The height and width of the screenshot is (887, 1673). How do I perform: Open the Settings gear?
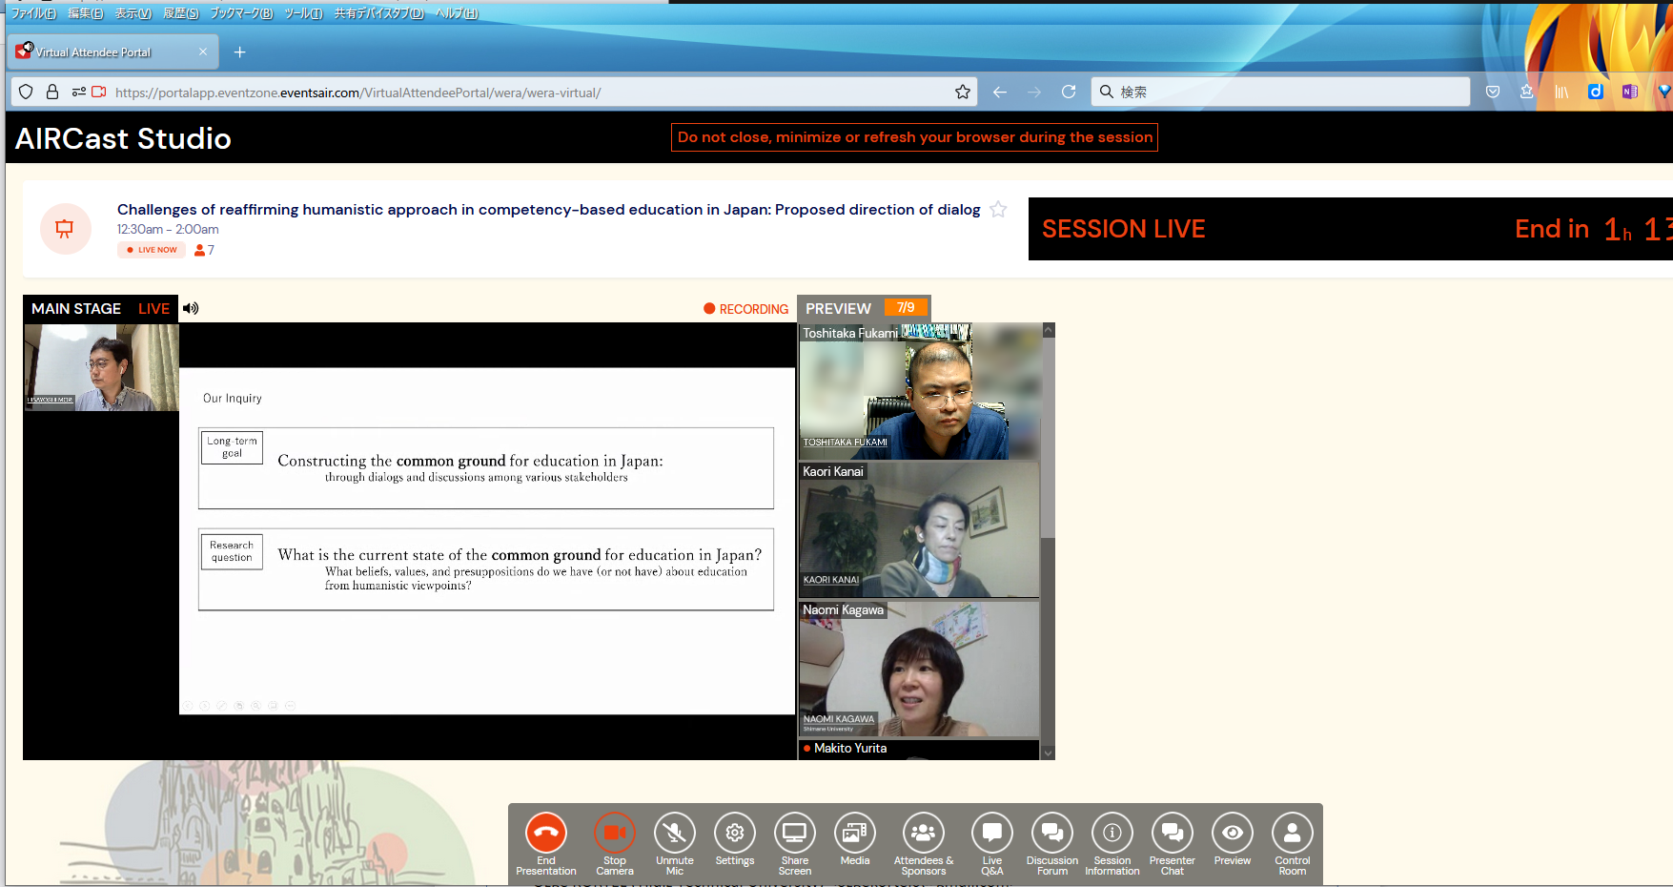pos(734,834)
